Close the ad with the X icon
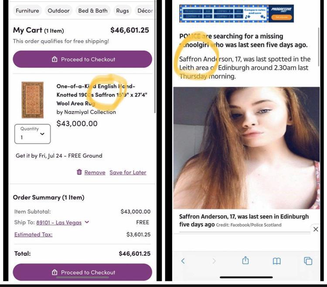Viewport: 327px width, 287px height. (x=316, y=229)
